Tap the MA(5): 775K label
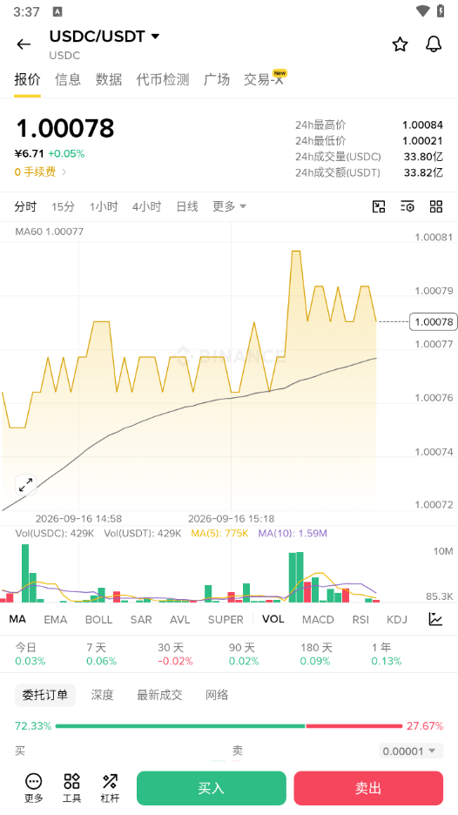Image resolution: width=458 pixels, height=815 pixels. tap(220, 533)
